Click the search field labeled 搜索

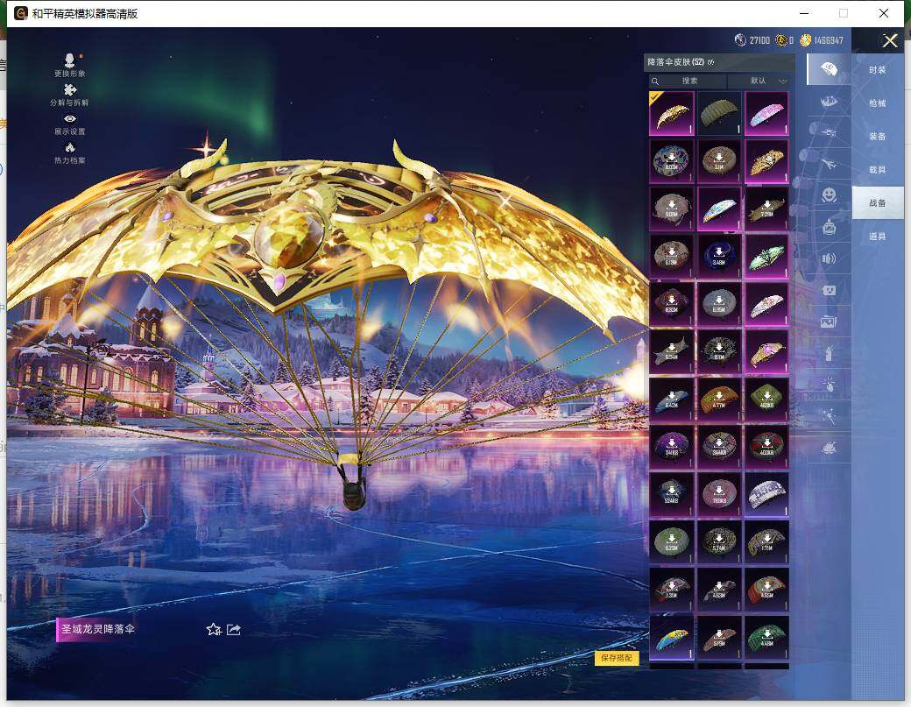point(688,81)
